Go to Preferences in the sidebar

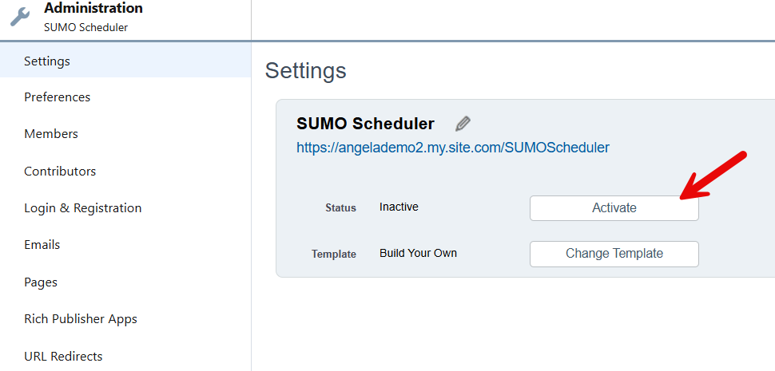tap(57, 97)
